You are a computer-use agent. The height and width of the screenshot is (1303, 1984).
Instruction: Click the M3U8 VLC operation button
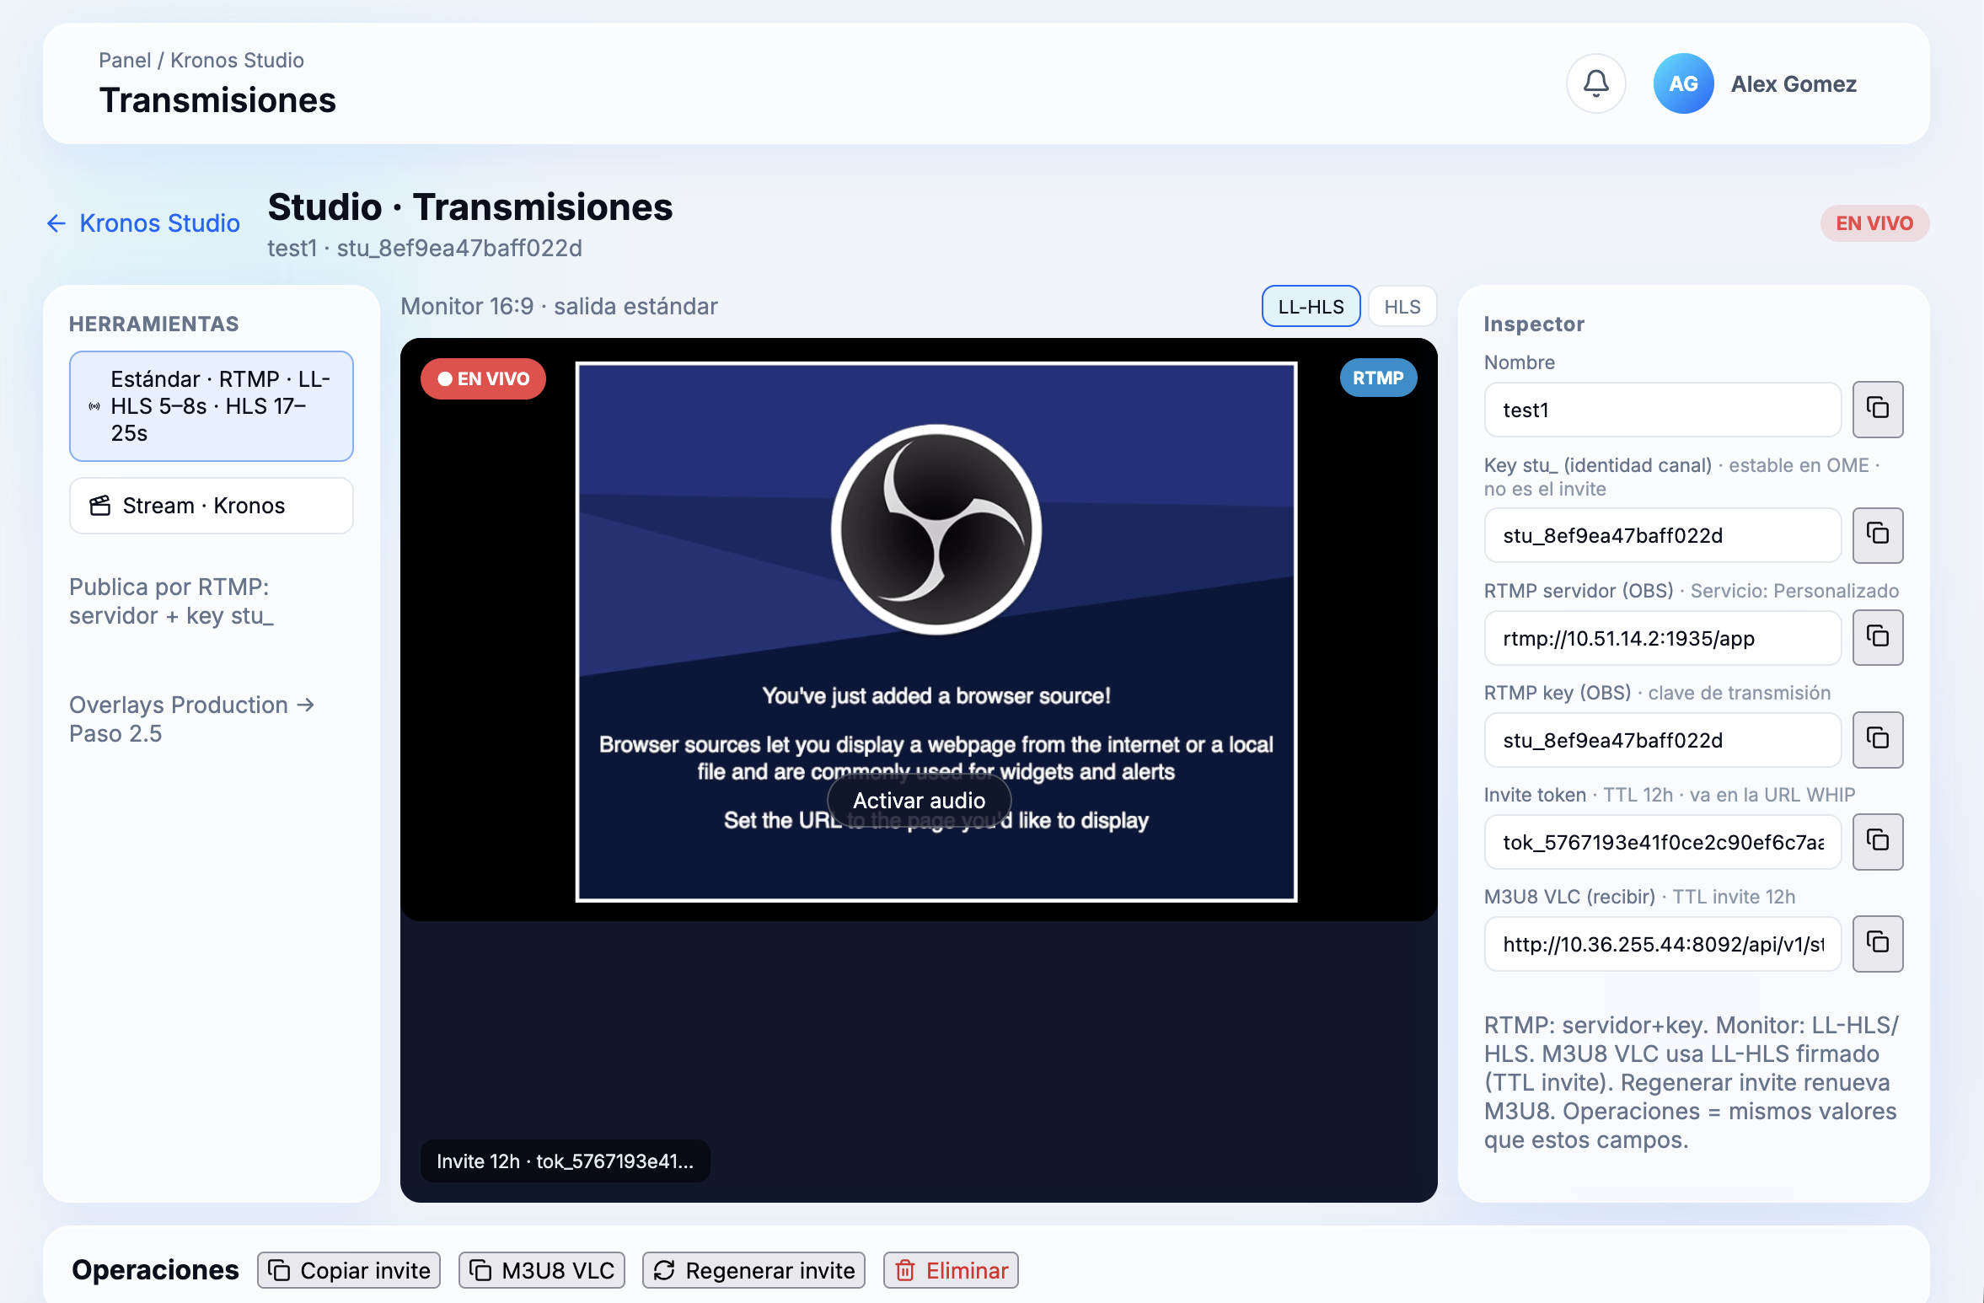542,1270
